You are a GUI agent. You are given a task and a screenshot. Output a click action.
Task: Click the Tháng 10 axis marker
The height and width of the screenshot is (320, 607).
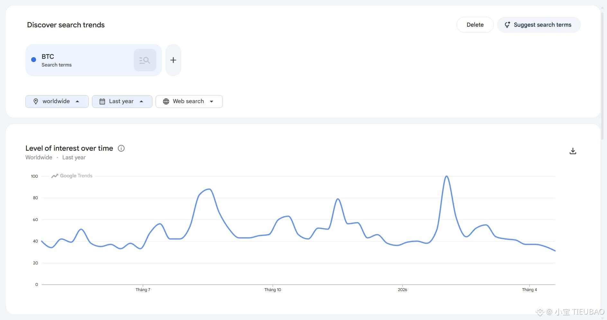(x=273, y=289)
